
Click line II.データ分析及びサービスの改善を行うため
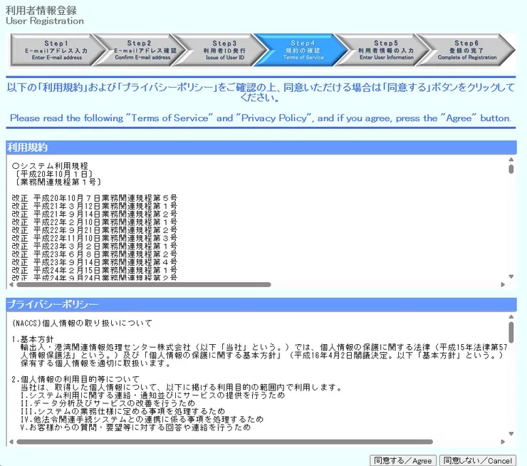108,403
